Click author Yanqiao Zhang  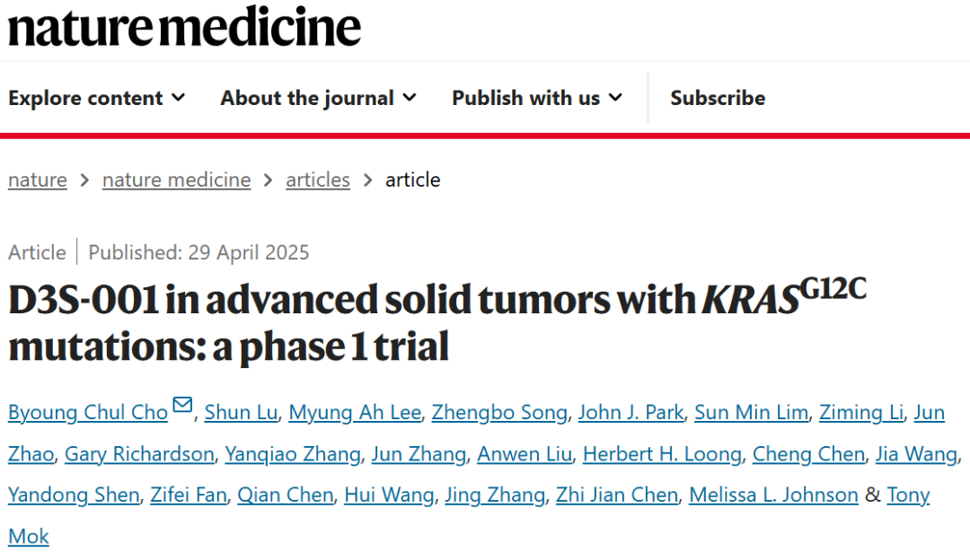[293, 453]
